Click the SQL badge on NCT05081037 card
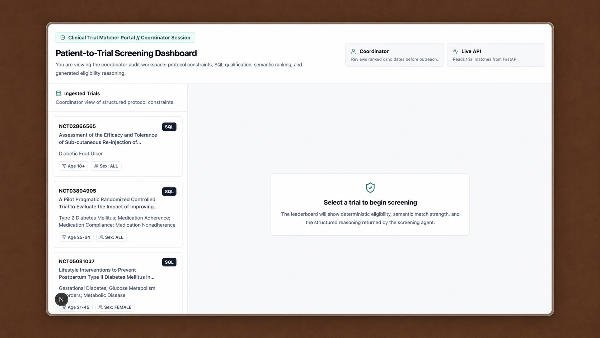600x338 pixels. tap(169, 262)
